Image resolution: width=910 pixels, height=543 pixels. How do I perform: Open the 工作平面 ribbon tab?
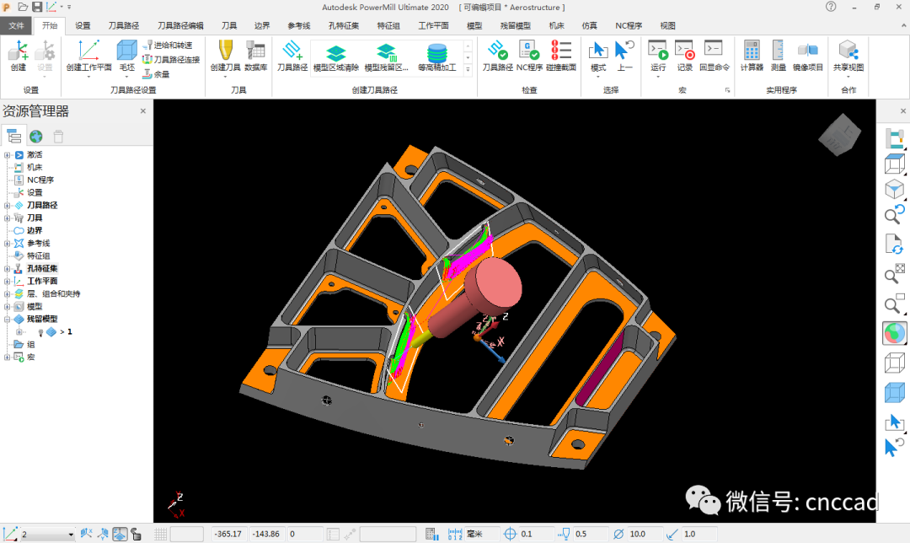pyautogui.click(x=434, y=25)
